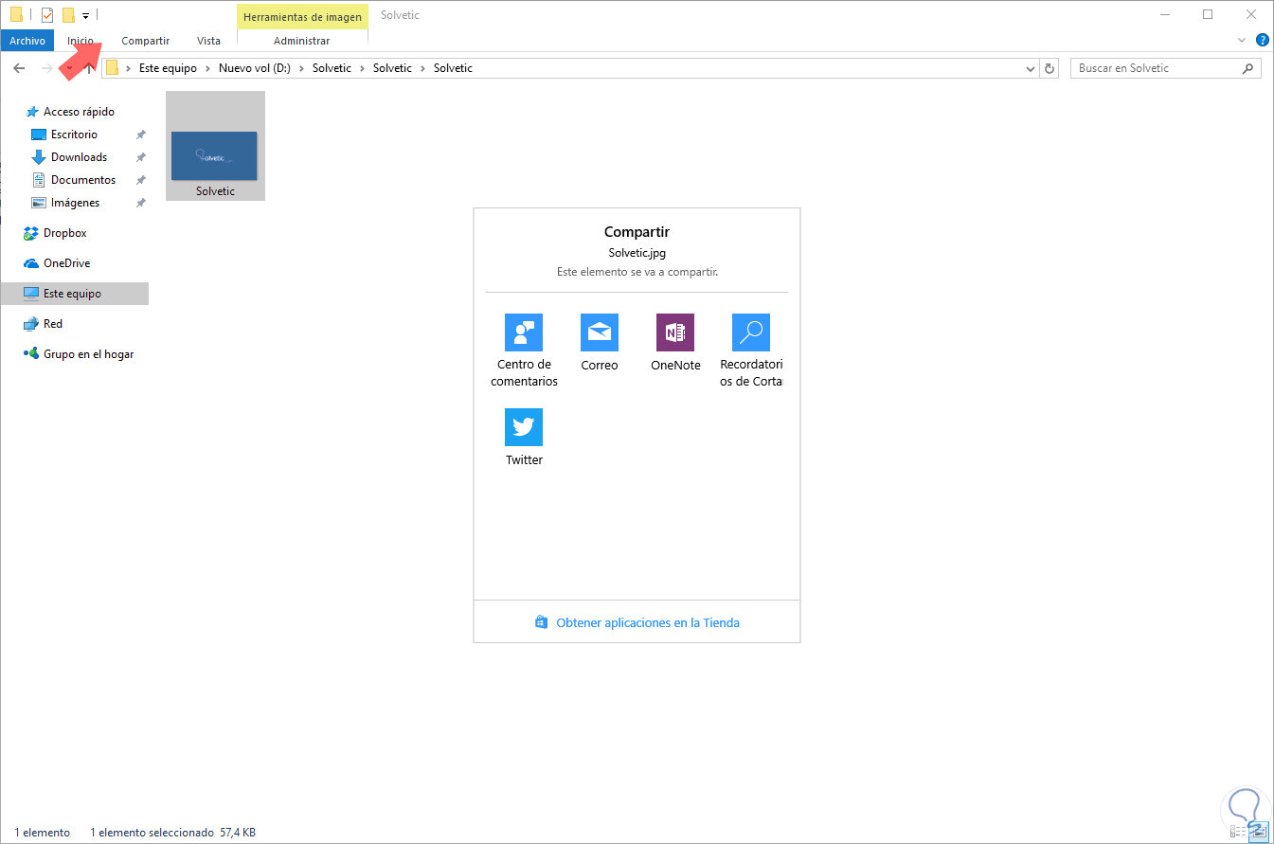Open the Customize Quick Access Toolbar dropdown

(x=85, y=15)
